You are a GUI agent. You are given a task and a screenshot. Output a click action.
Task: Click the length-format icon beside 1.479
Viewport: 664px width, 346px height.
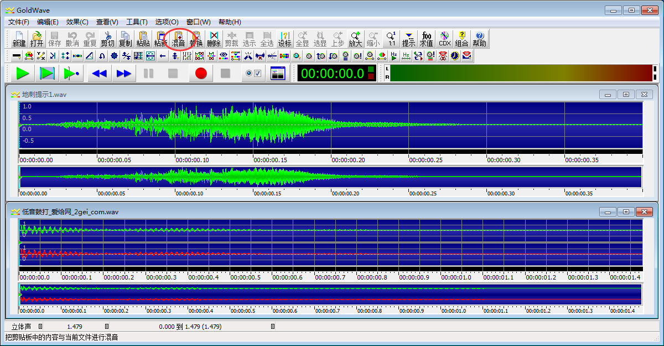(x=107, y=327)
